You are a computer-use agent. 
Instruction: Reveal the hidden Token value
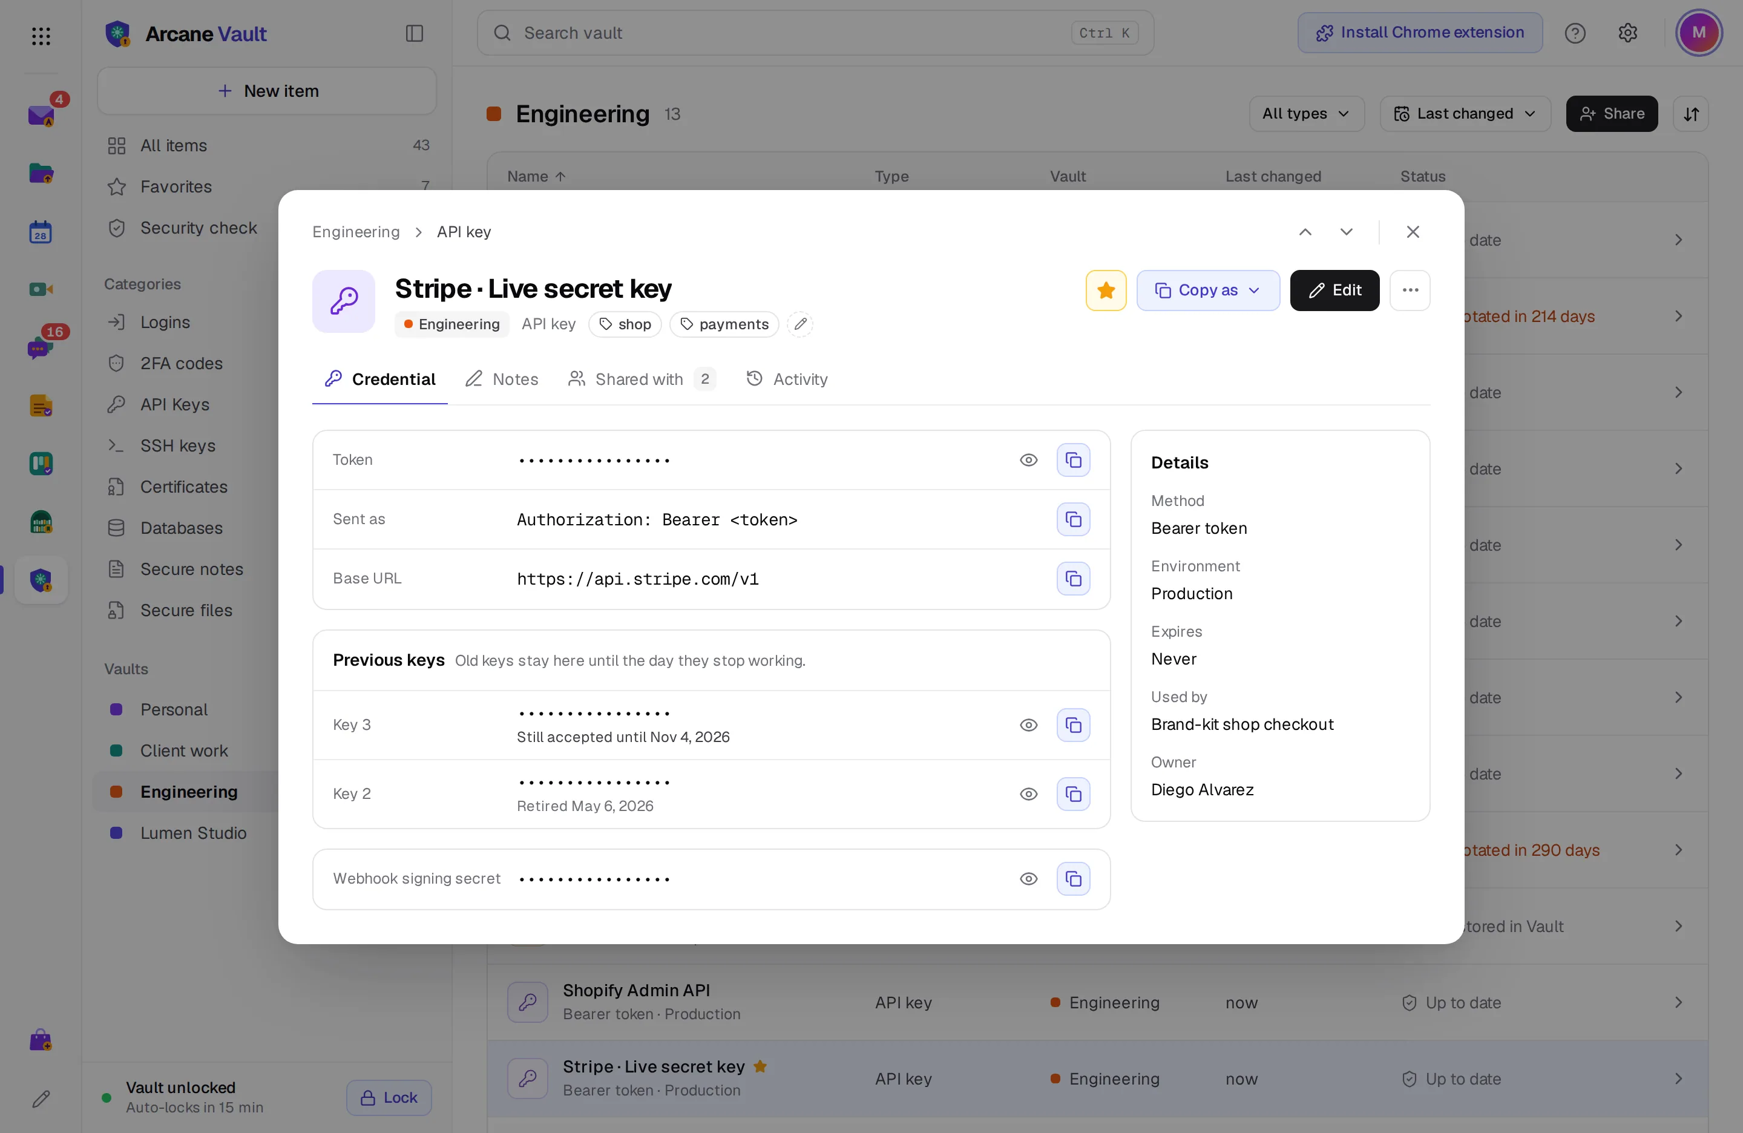pos(1028,460)
